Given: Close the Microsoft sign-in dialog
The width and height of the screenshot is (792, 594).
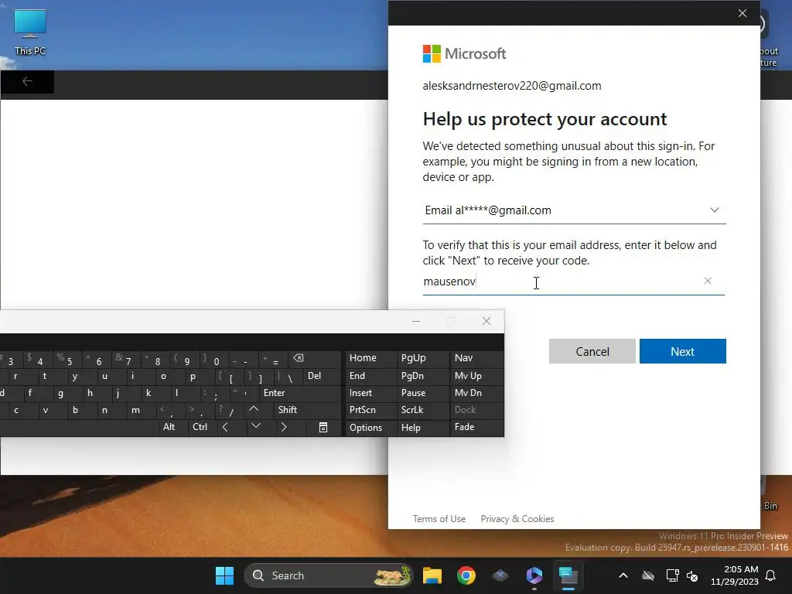Looking at the screenshot, I should pos(742,13).
